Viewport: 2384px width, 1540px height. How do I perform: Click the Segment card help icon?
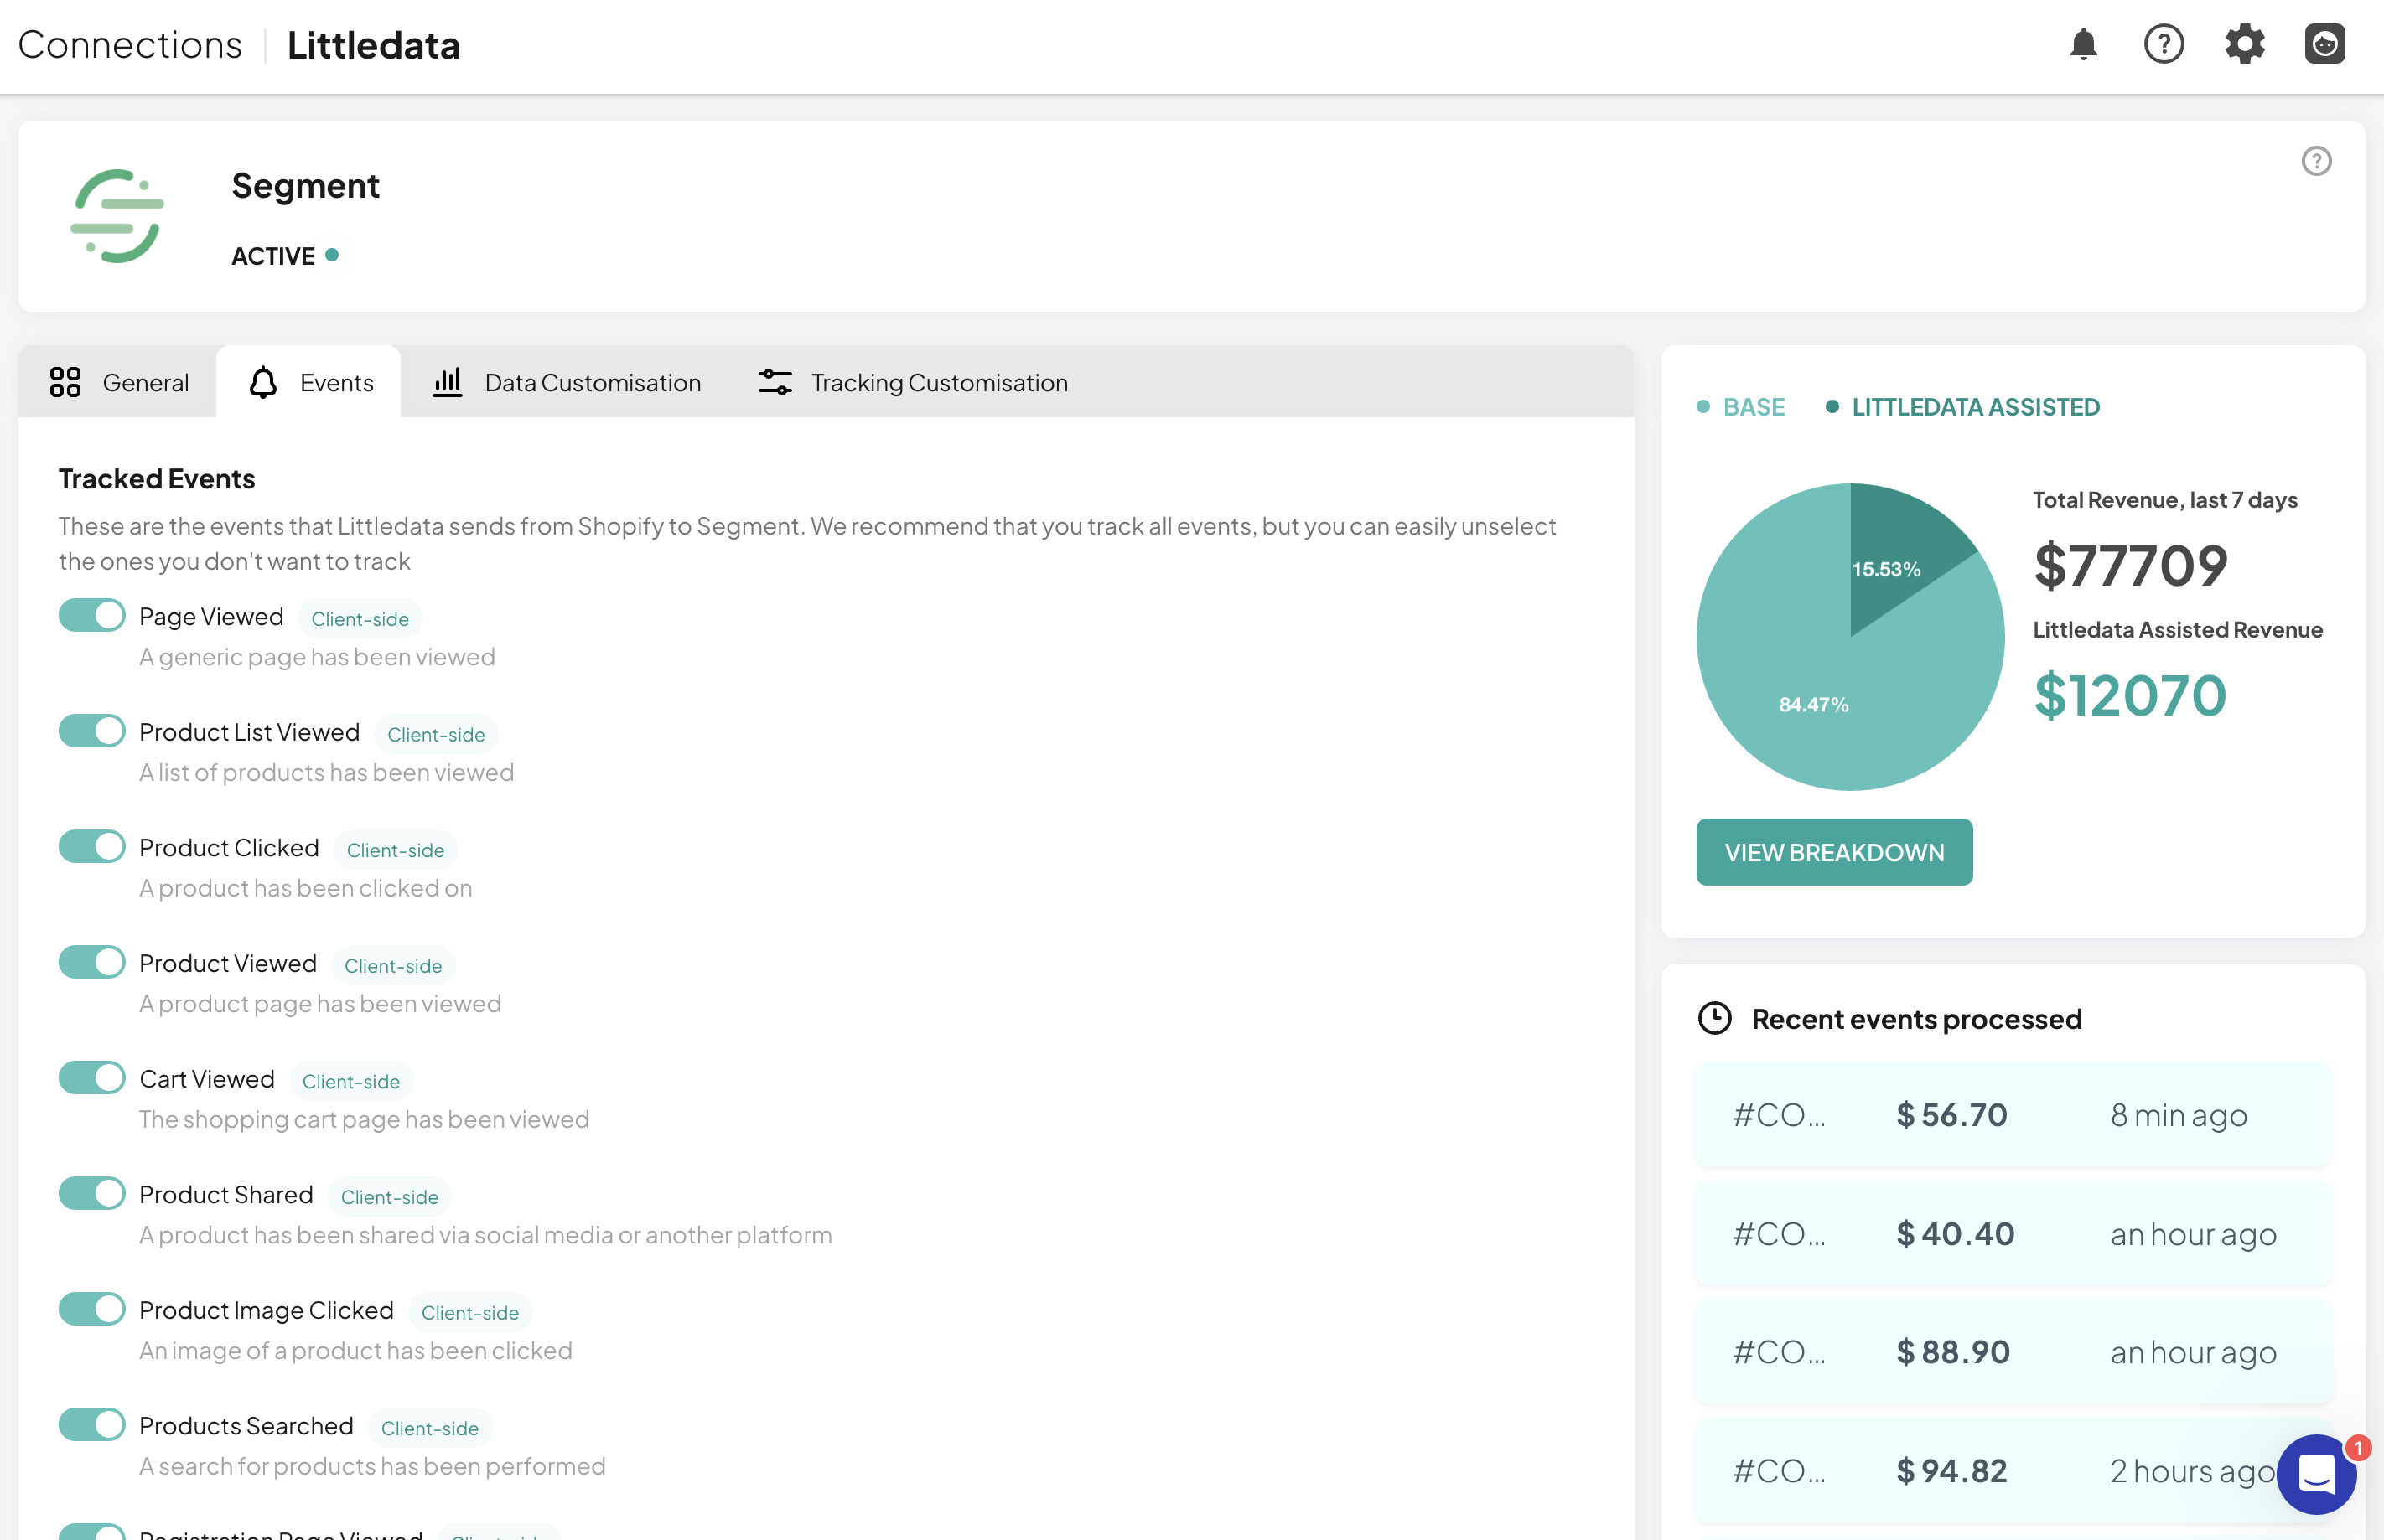pyautogui.click(x=2316, y=161)
